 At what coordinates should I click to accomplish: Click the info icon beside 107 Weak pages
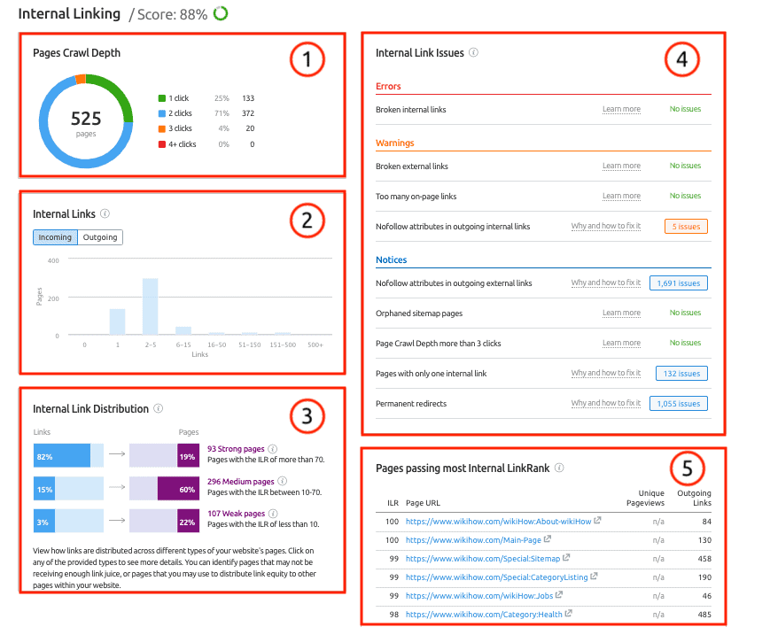pos(272,513)
